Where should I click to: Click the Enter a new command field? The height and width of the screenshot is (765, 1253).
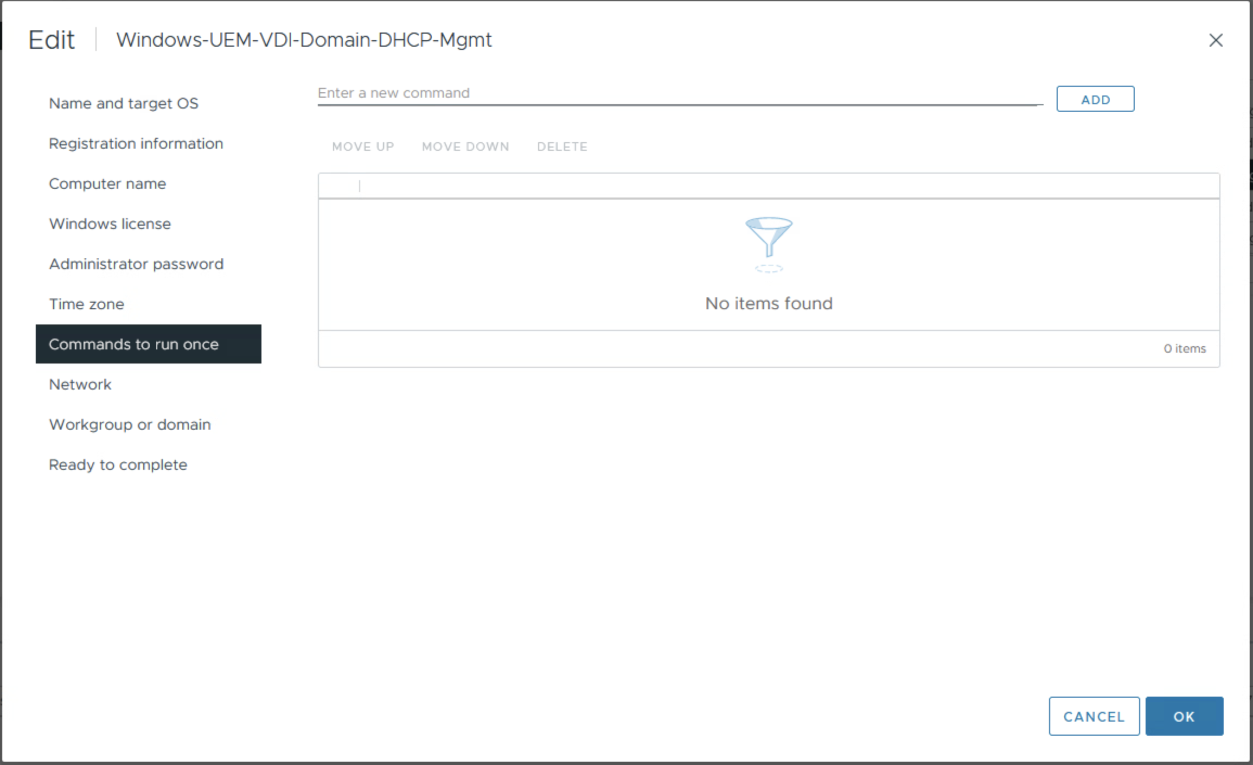(x=679, y=93)
